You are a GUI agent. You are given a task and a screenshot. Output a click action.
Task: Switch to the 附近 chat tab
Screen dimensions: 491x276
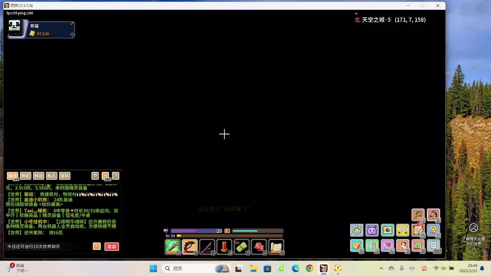coord(25,176)
